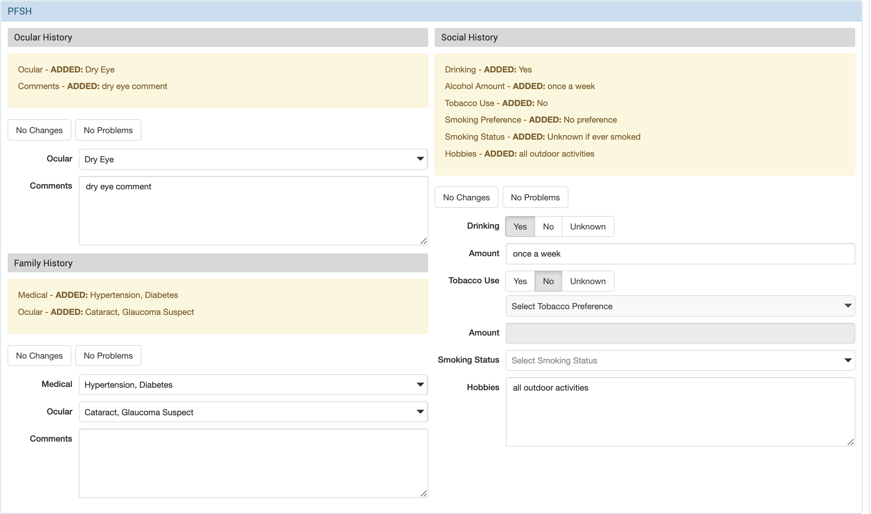Choose No for Drinking

coord(548,227)
